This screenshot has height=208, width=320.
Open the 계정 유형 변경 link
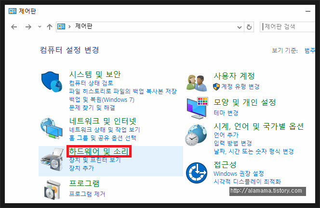(x=240, y=86)
